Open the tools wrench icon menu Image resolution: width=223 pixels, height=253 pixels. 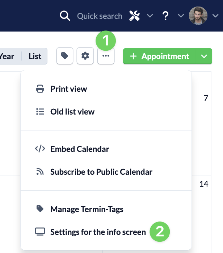[x=134, y=16]
